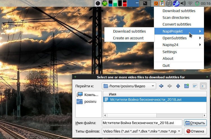This screenshot has width=211, height=139.
Task: Close the file selection dialog with the X
Action: 207,77
